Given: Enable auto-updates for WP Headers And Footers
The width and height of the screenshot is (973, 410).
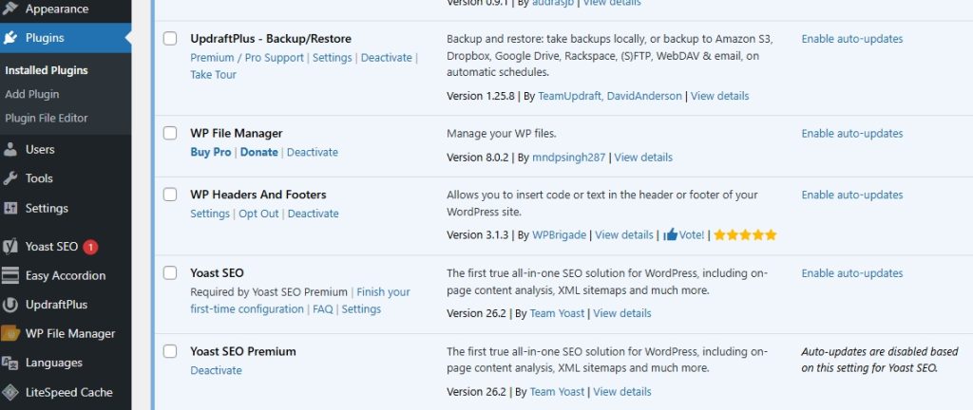Looking at the screenshot, I should [x=851, y=195].
